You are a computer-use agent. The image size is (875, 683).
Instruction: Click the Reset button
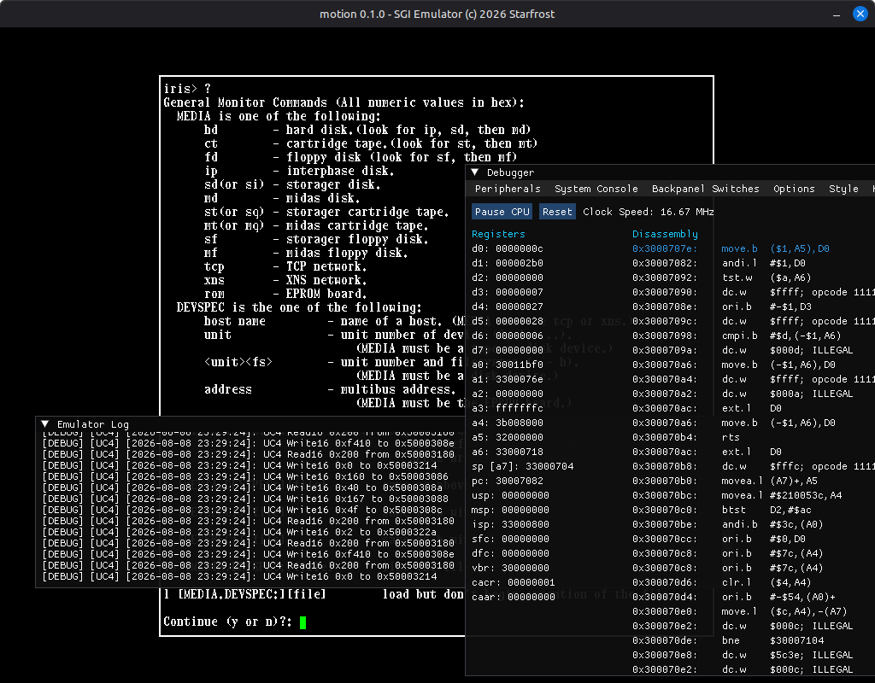pos(557,212)
